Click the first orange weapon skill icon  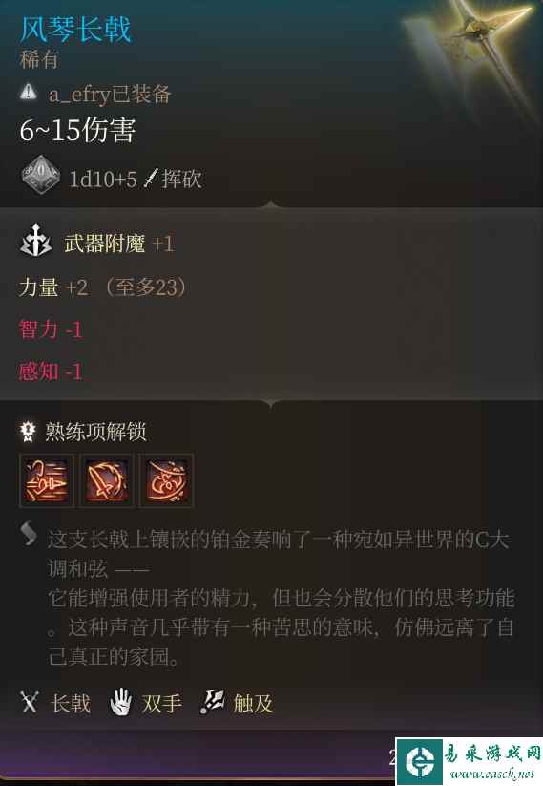pyautogui.click(x=46, y=480)
